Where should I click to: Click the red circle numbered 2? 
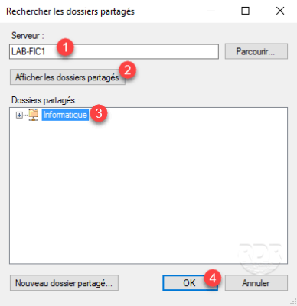tap(127, 70)
